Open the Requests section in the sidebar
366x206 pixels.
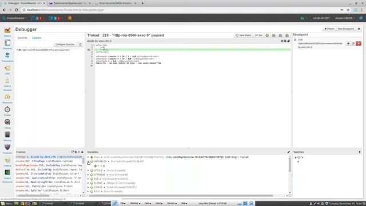[7, 45]
